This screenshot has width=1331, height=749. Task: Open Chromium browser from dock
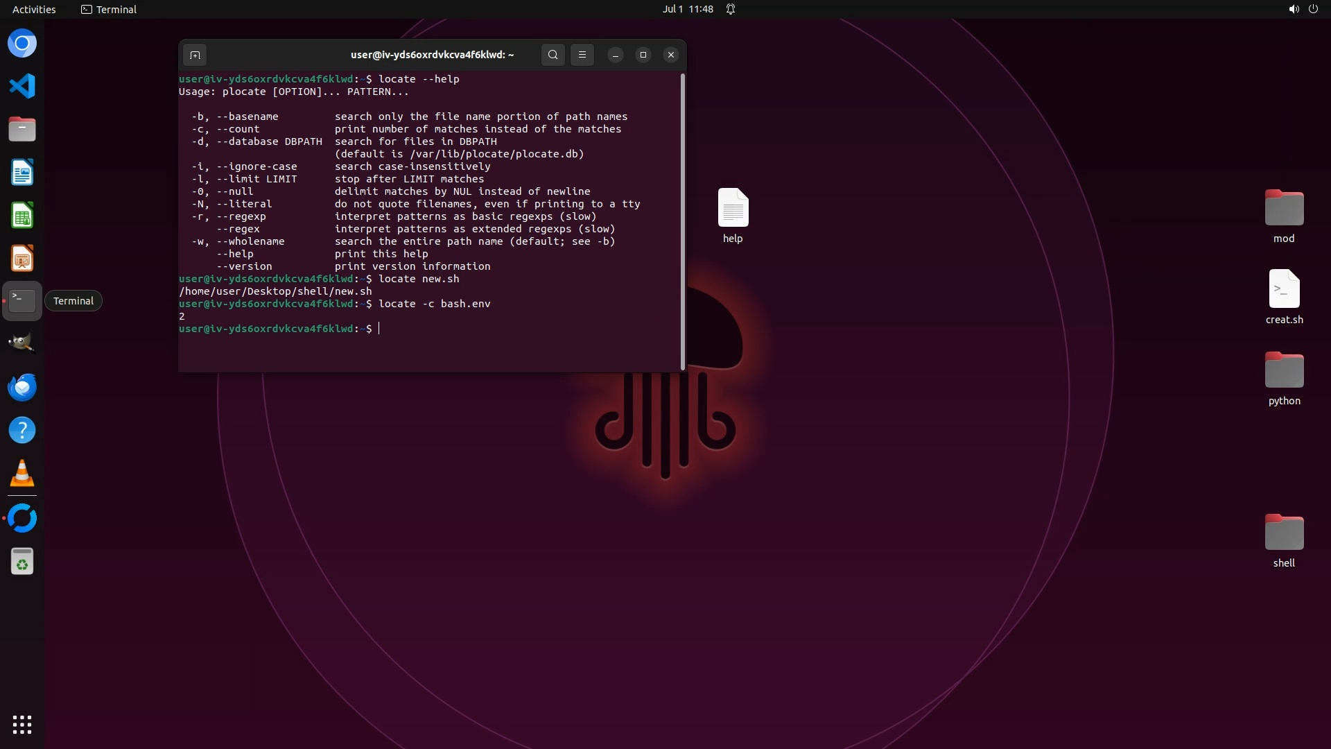click(x=22, y=44)
